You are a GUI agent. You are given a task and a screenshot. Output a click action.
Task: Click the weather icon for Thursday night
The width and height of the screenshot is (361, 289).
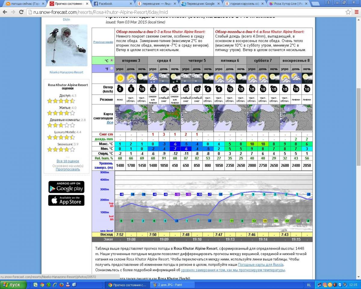(x=208, y=78)
